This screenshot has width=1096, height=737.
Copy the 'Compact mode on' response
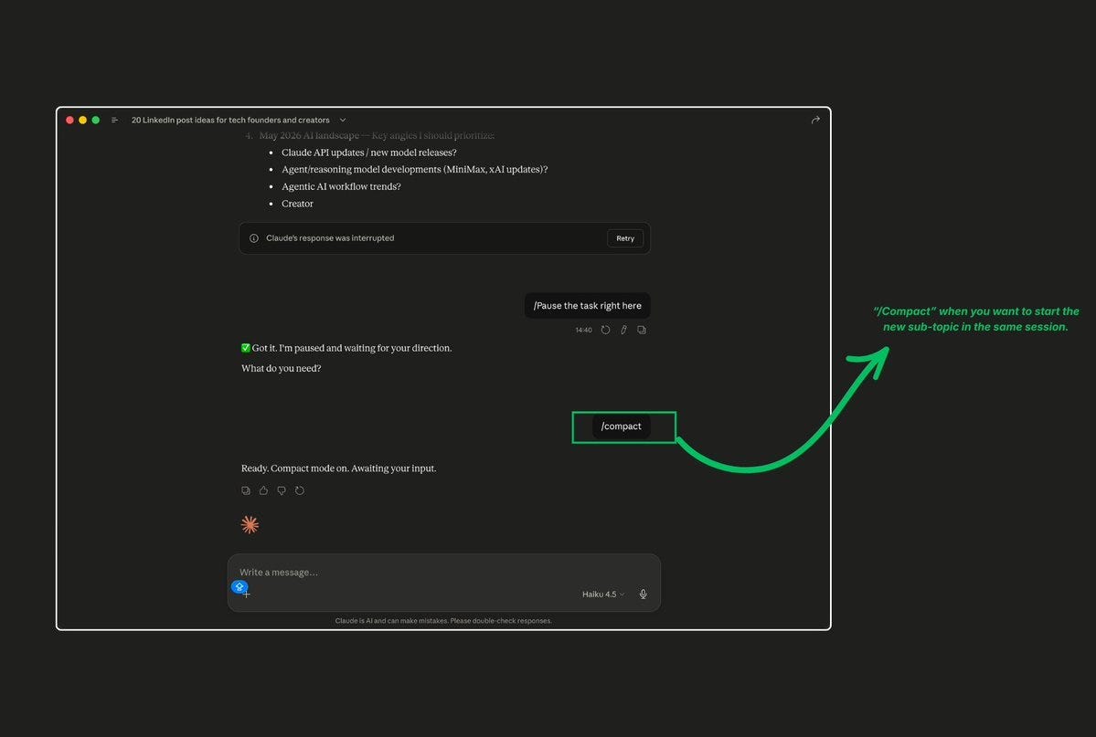pyautogui.click(x=246, y=490)
